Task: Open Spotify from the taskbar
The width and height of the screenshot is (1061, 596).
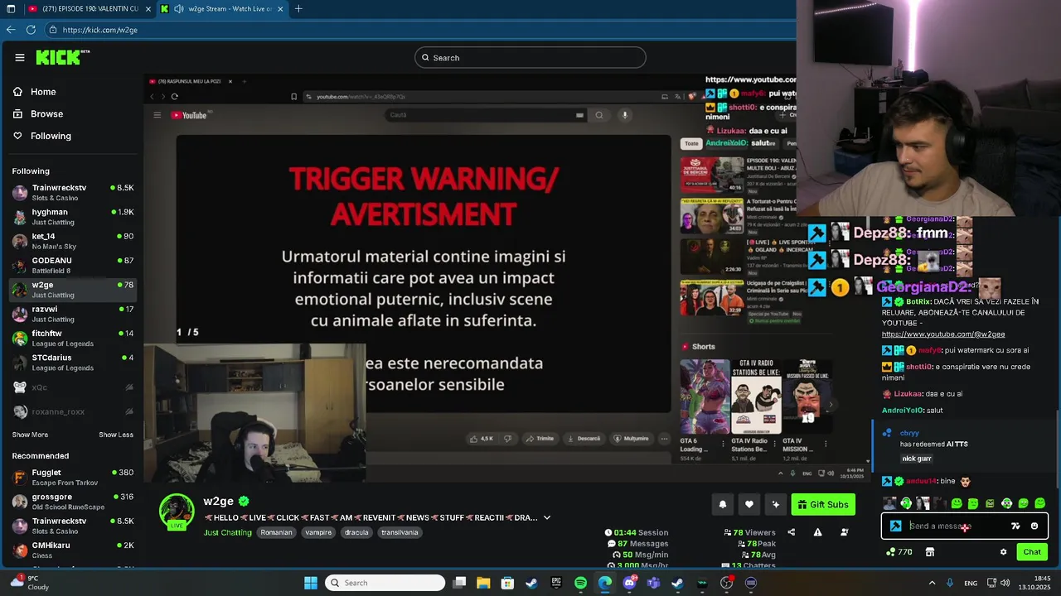Action: click(x=580, y=583)
